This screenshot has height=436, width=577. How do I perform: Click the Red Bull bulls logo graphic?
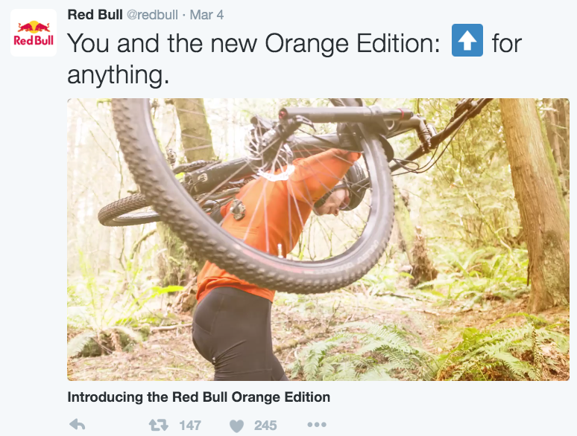[34, 28]
